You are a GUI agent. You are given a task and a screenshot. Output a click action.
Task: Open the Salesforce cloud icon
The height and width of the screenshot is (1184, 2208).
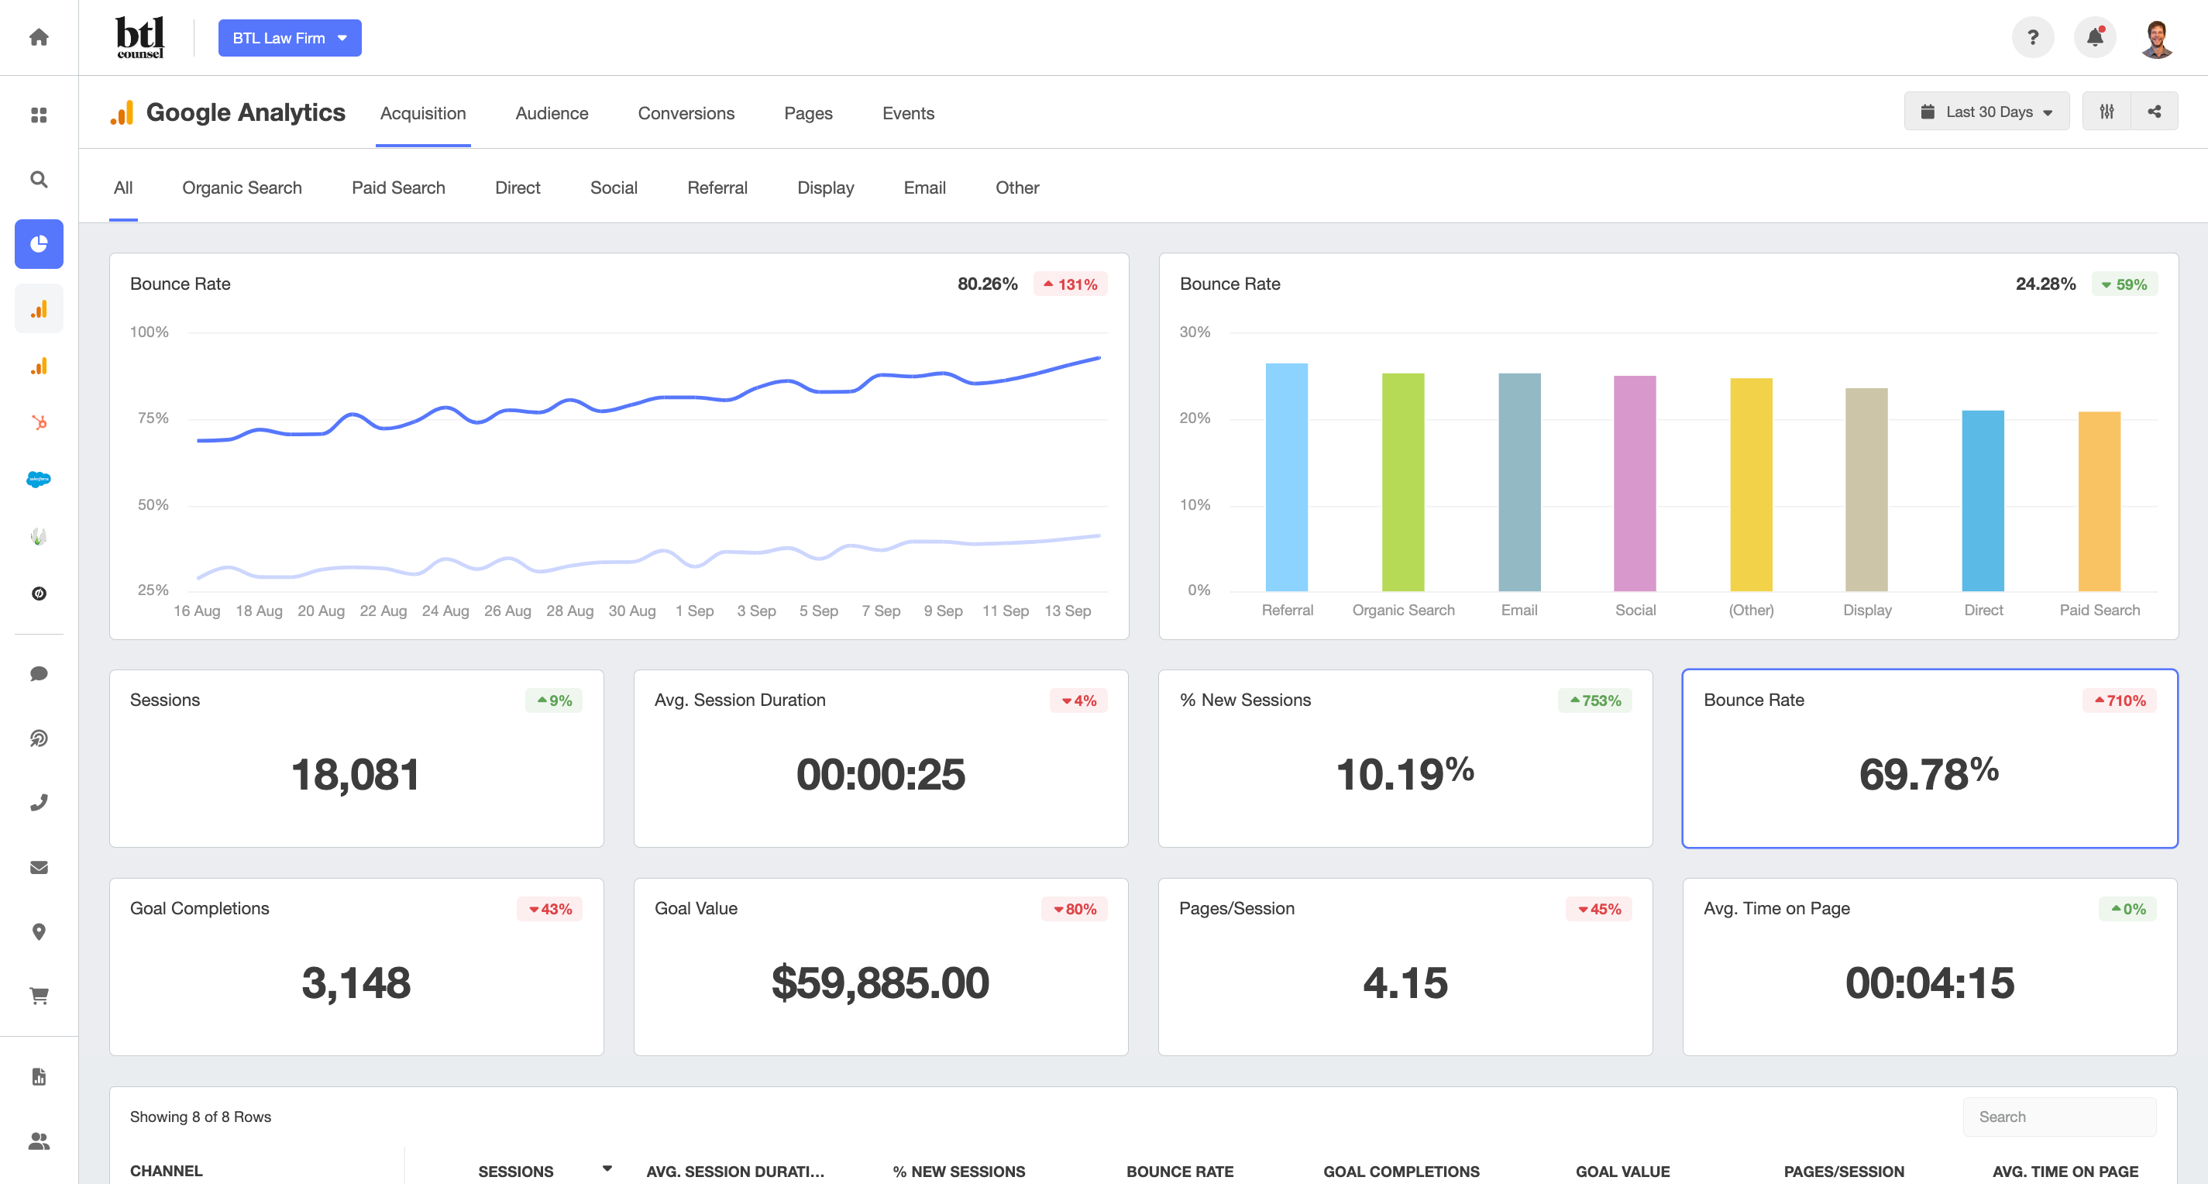click(39, 480)
